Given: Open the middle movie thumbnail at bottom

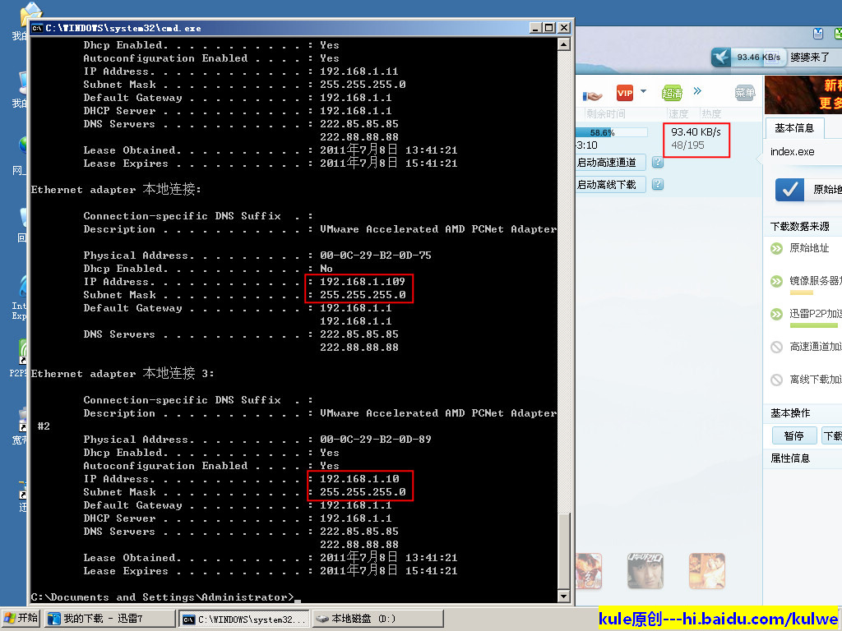Looking at the screenshot, I should [x=645, y=570].
